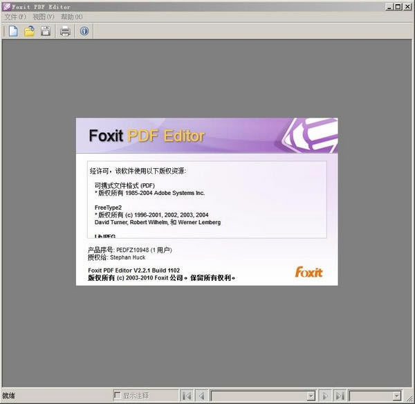Screen dimensions: 415x404
Task: Open the 视图(V) menu
Action: click(44, 17)
